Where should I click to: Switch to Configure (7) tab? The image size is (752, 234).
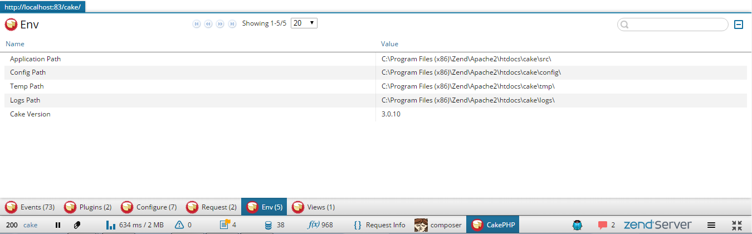coord(149,207)
